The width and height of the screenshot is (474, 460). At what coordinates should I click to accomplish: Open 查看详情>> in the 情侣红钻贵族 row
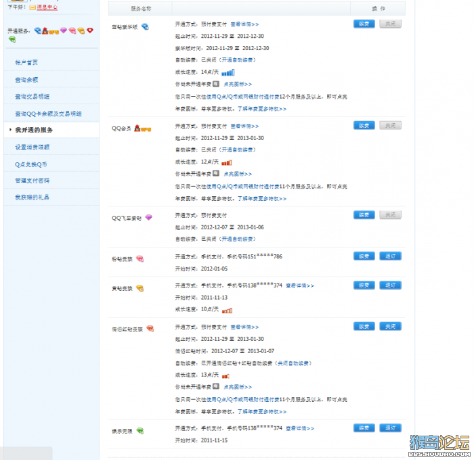point(244,327)
